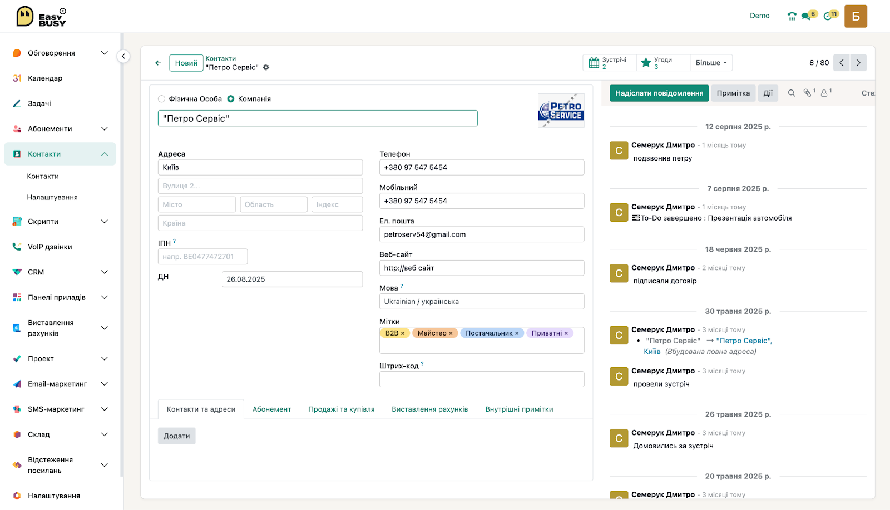This screenshot has width=890, height=510.
Task: Remove the B2B tag
Action: pyautogui.click(x=403, y=333)
